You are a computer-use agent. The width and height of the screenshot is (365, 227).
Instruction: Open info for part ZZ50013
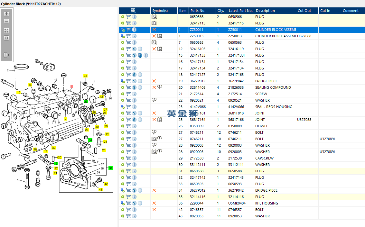[134, 36]
